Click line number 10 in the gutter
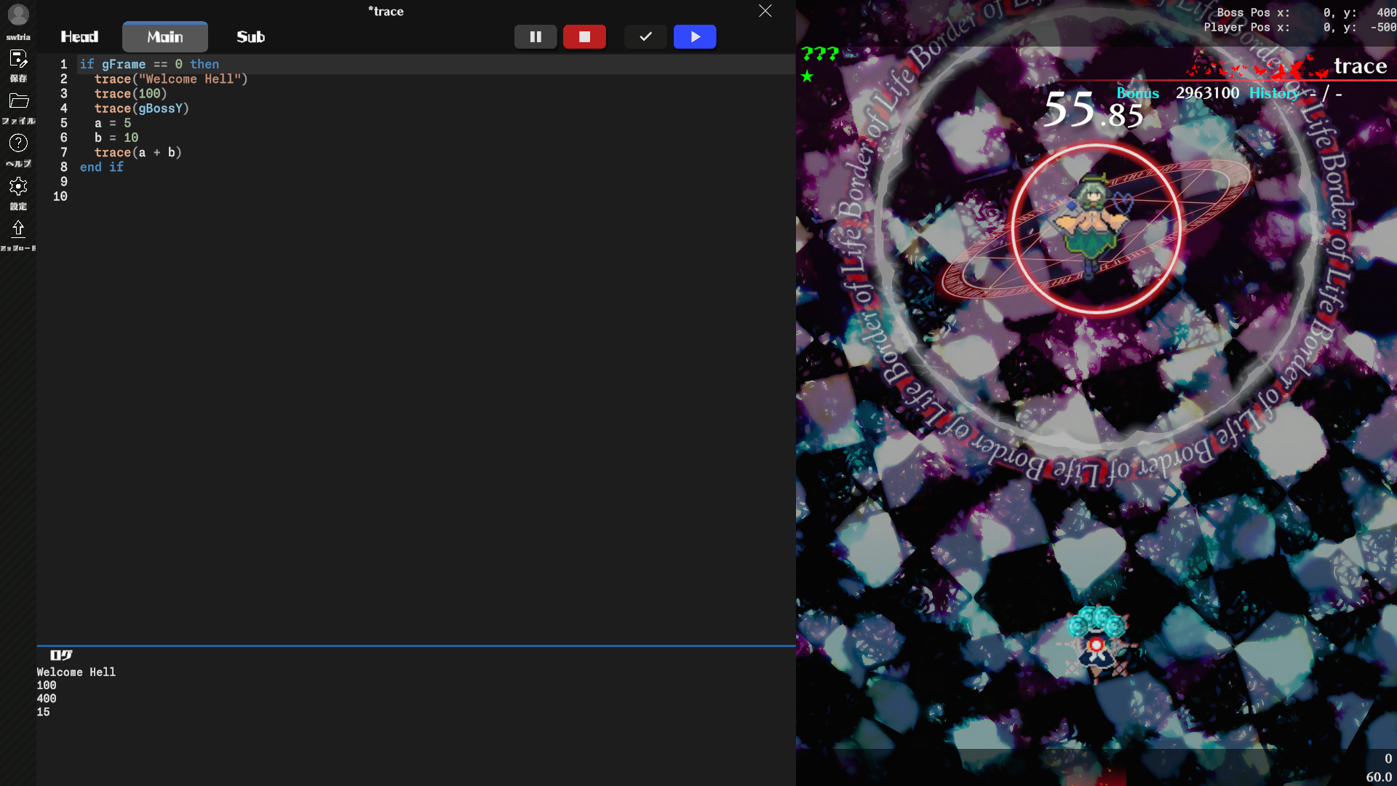The width and height of the screenshot is (1397, 786). pyautogui.click(x=60, y=196)
